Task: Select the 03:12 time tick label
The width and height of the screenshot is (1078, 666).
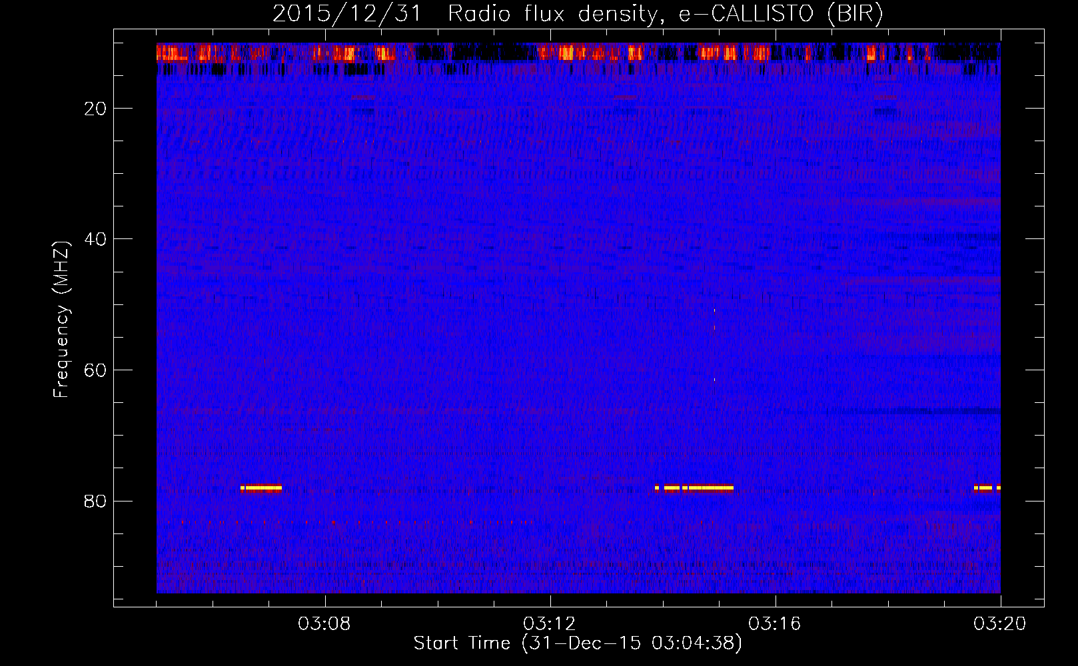Action: [x=550, y=624]
